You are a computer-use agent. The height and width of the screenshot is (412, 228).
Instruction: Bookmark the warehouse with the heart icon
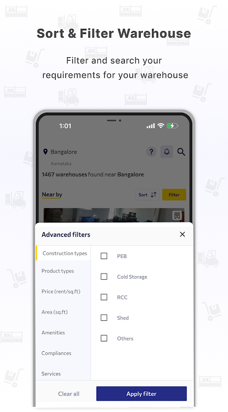coord(178,215)
